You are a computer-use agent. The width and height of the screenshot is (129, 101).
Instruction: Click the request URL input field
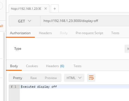85,21
